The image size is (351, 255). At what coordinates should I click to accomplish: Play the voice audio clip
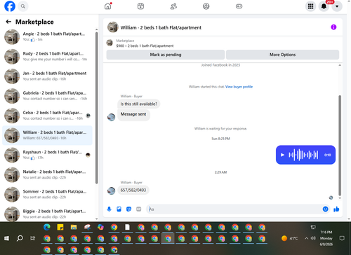coord(282,155)
